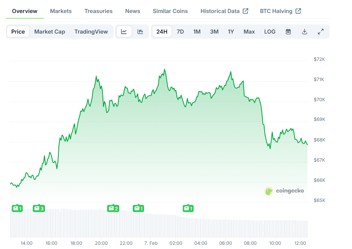Choose the Max time range

pyautogui.click(x=249, y=31)
